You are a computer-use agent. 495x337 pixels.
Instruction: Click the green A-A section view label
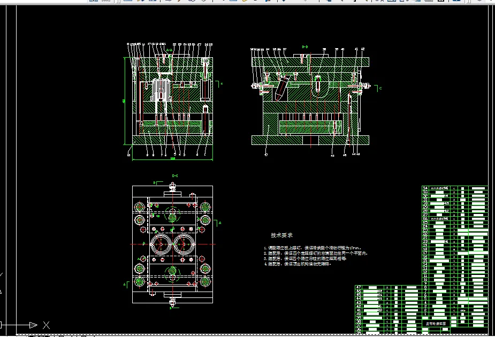pyautogui.click(x=169, y=50)
